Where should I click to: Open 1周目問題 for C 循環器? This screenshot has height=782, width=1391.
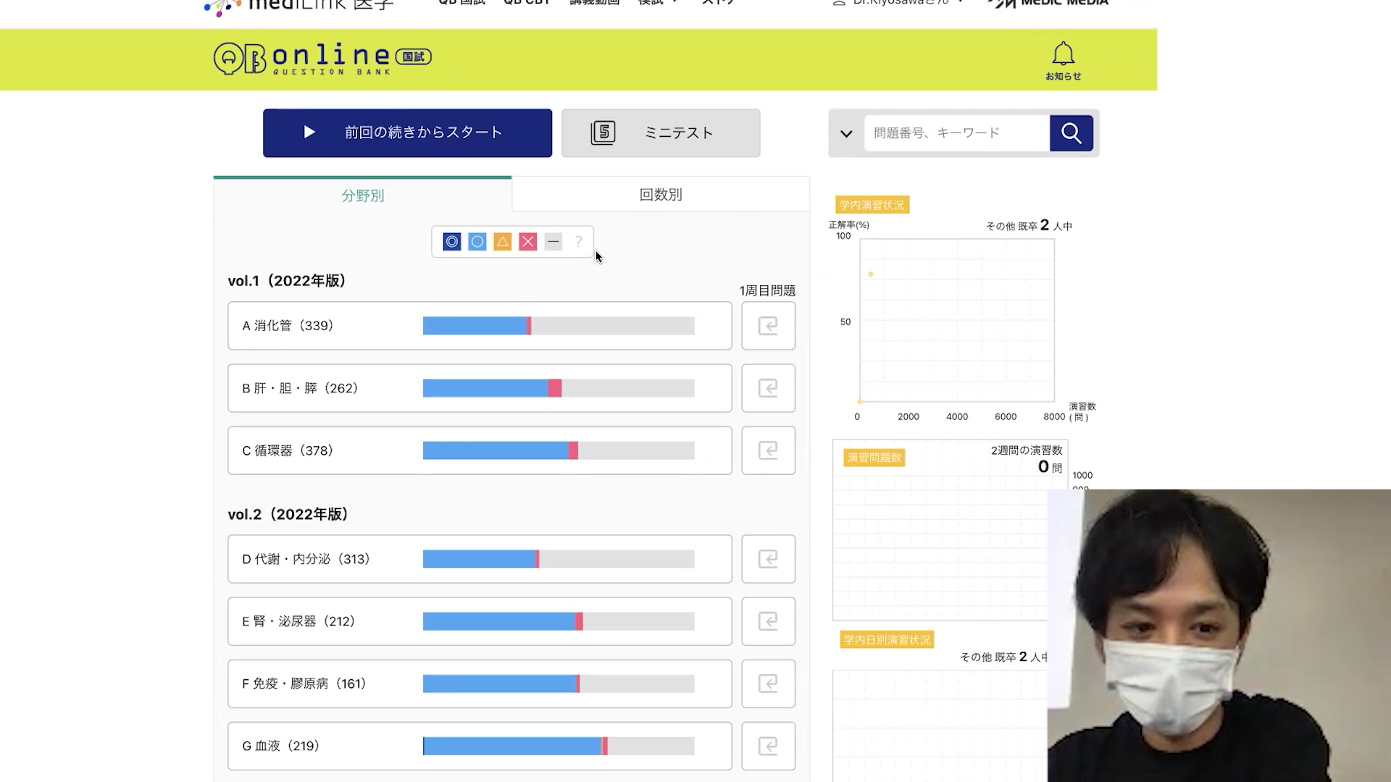(768, 450)
